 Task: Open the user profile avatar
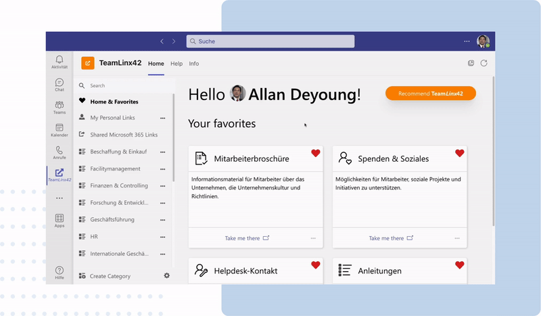click(x=483, y=41)
